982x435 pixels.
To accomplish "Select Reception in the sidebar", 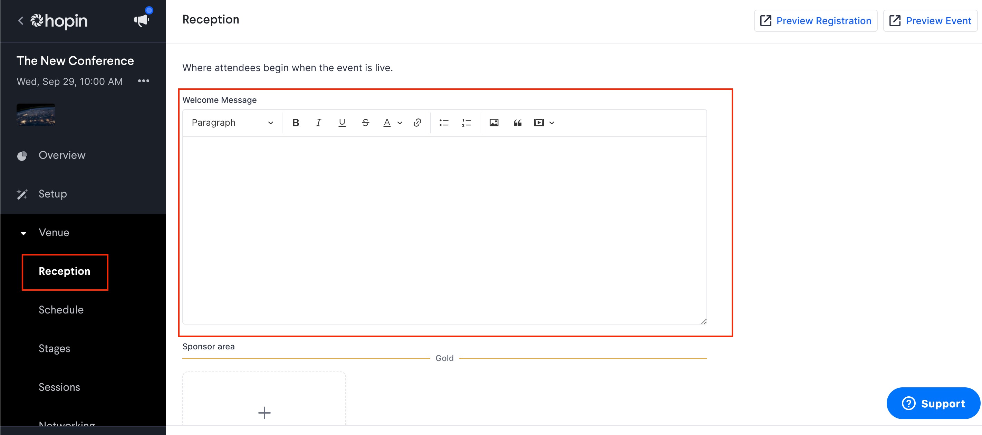I will pyautogui.click(x=65, y=271).
